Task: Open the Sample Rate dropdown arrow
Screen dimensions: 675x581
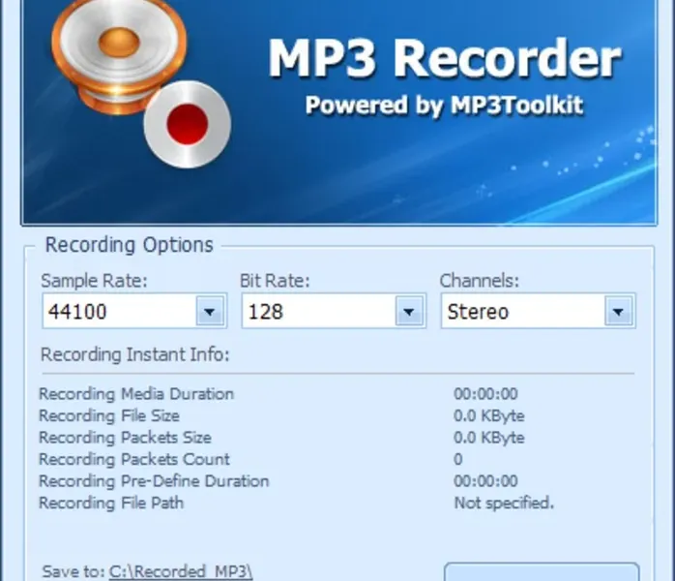Action: [210, 311]
